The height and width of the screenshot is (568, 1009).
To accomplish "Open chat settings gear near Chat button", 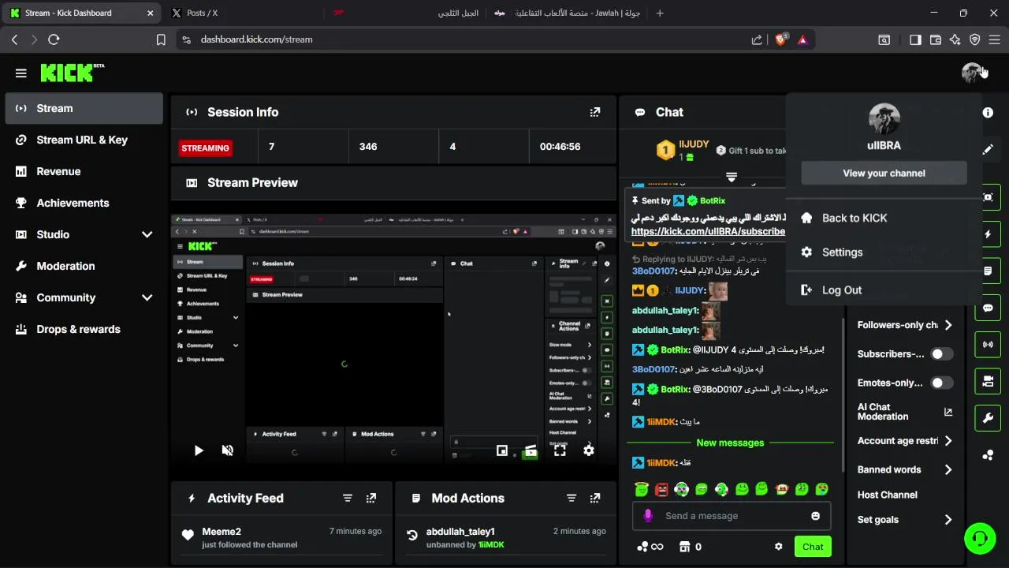I will (x=779, y=547).
